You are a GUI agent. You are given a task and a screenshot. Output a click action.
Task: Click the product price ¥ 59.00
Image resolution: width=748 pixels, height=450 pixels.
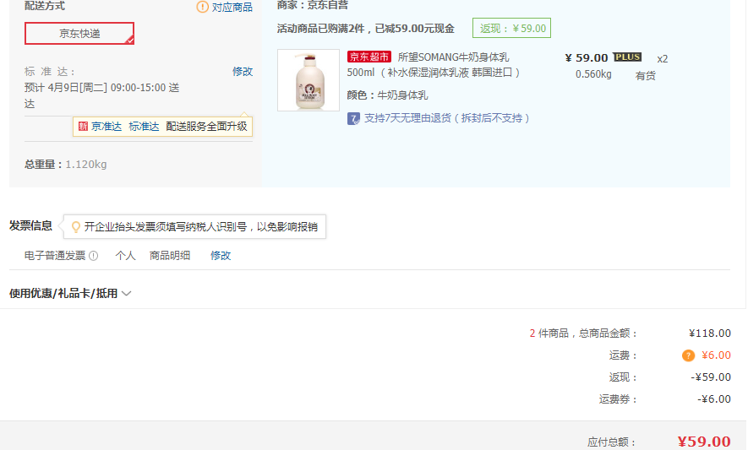pyautogui.click(x=587, y=57)
